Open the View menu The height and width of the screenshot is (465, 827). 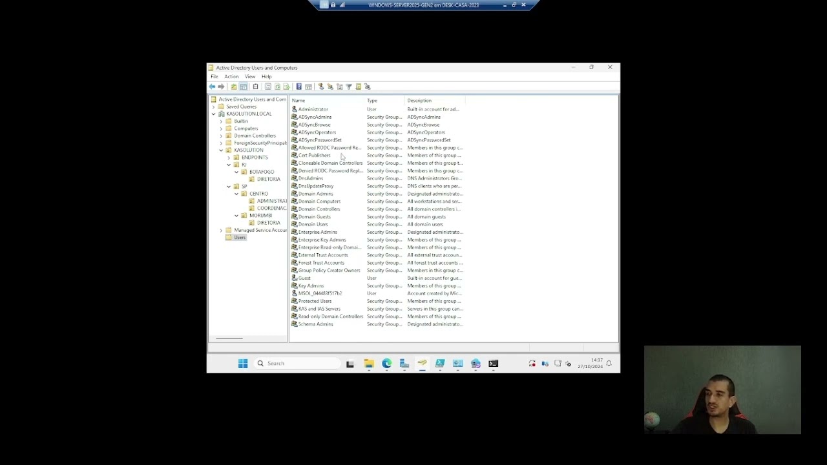[x=250, y=77]
